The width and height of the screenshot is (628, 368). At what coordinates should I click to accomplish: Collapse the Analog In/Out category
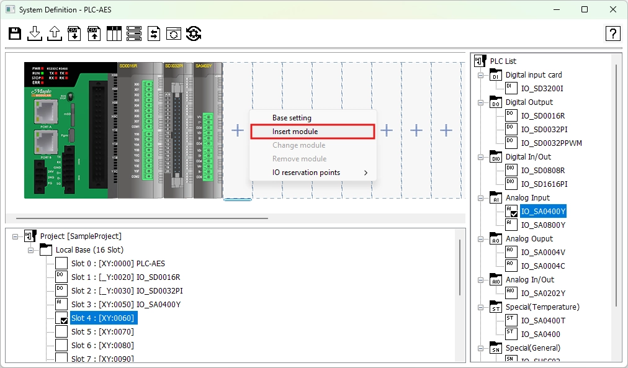[480, 280]
